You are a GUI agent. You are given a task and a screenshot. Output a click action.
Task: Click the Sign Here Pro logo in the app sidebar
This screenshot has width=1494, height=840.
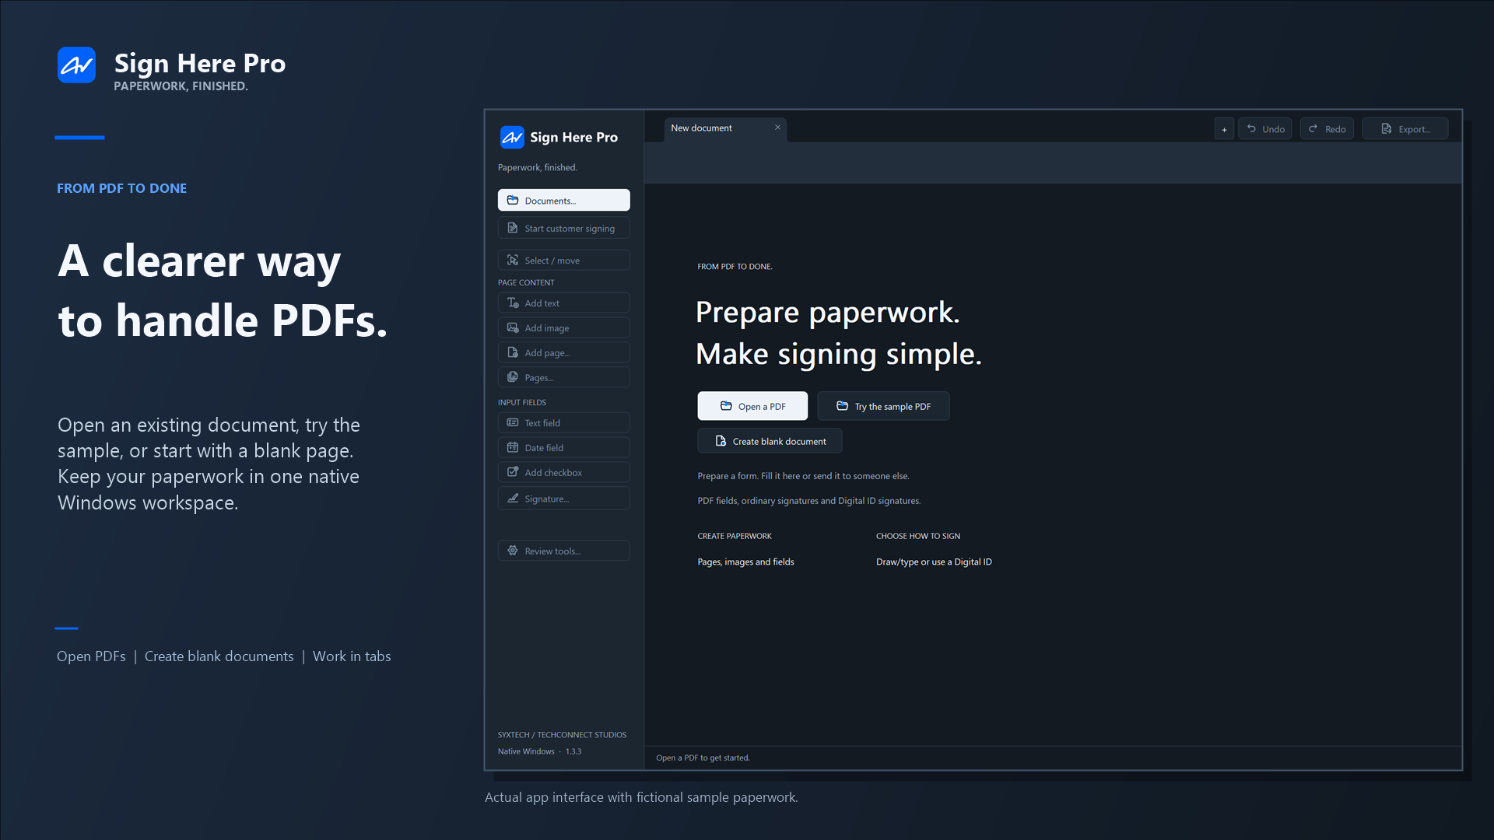pyautogui.click(x=512, y=138)
